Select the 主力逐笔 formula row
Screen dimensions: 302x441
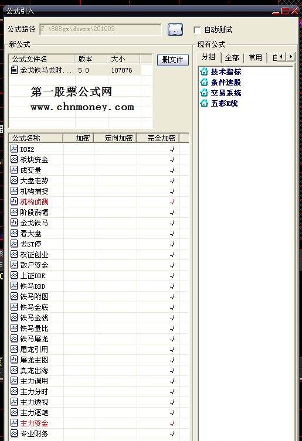click(x=99, y=412)
